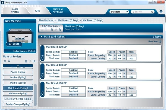Image resolution: width=166 pixels, height=110 pixels.
Task: Click the SubFolder Actions new folder icon
Action: 60,30
